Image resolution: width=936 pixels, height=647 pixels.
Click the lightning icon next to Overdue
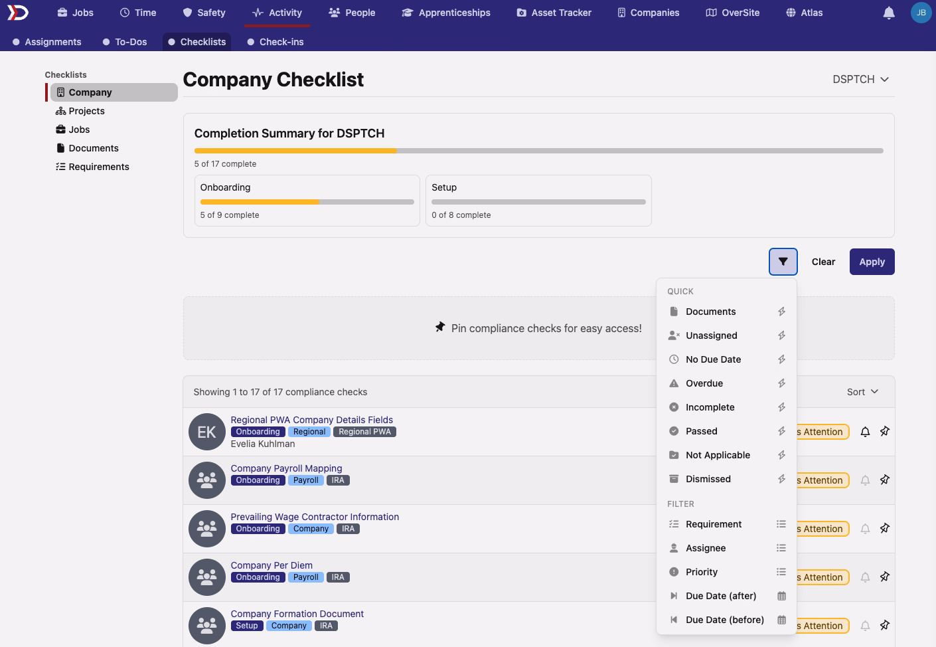point(782,383)
